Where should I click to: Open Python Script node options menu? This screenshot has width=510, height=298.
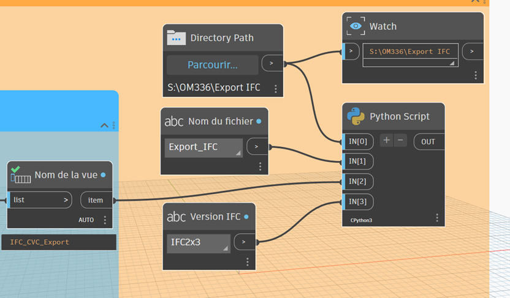click(x=437, y=218)
